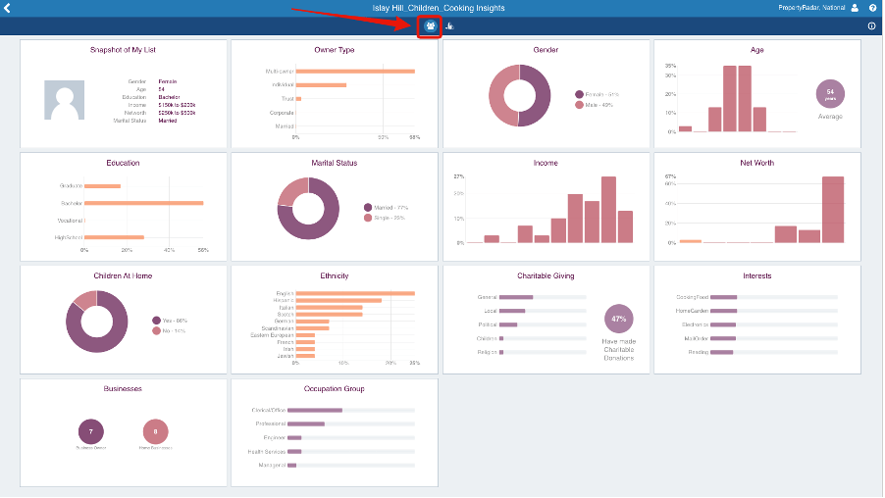Click the PropertyRadar, National account label

[x=811, y=8]
